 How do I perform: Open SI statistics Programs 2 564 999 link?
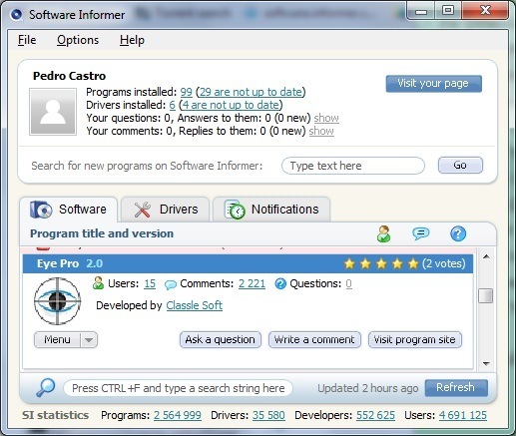point(178,415)
